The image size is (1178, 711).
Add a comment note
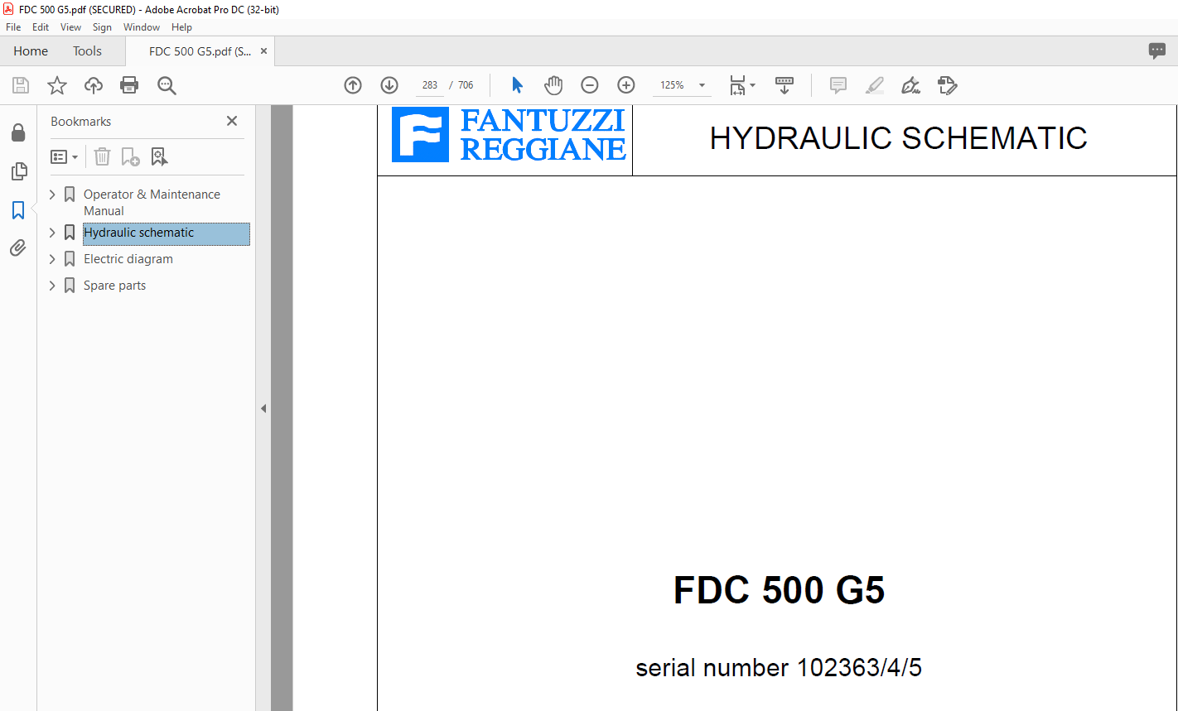pyautogui.click(x=838, y=85)
